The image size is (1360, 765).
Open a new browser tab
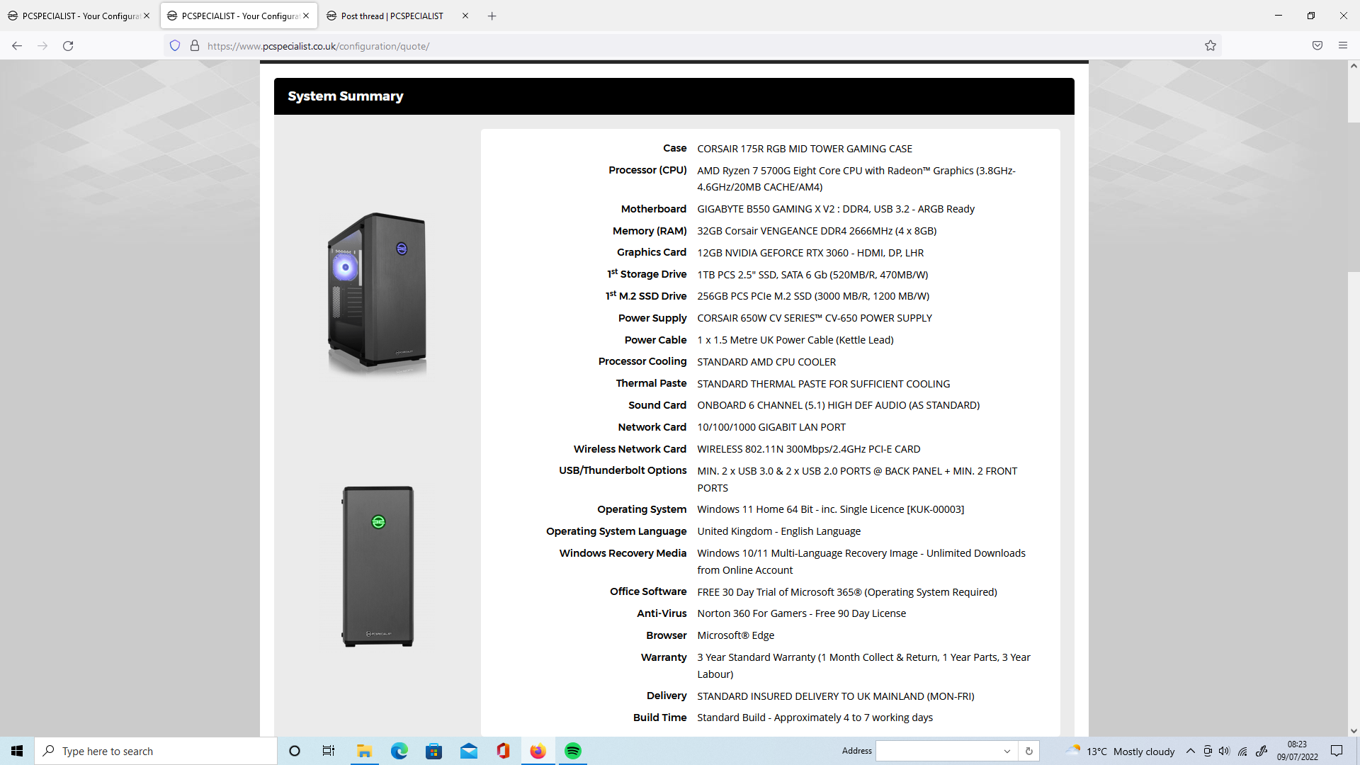coord(492,16)
